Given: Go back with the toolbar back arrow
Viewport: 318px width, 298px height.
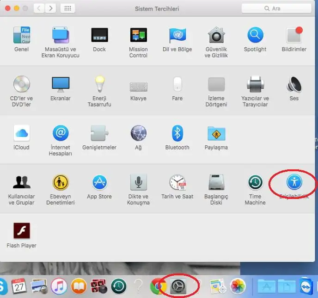Looking at the screenshot, I should tap(39, 8).
